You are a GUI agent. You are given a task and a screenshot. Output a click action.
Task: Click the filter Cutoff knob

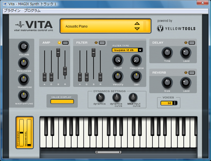(118, 60)
